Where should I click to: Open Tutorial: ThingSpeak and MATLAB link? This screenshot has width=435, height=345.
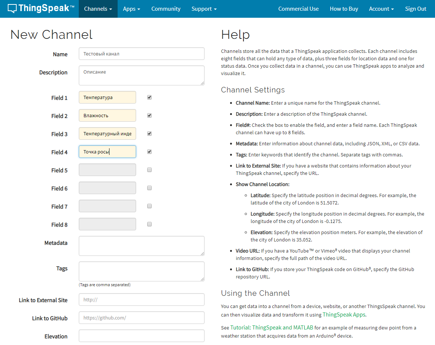click(272, 328)
